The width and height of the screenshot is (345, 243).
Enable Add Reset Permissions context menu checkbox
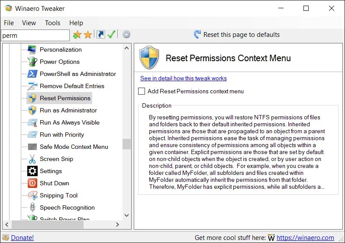click(x=142, y=91)
